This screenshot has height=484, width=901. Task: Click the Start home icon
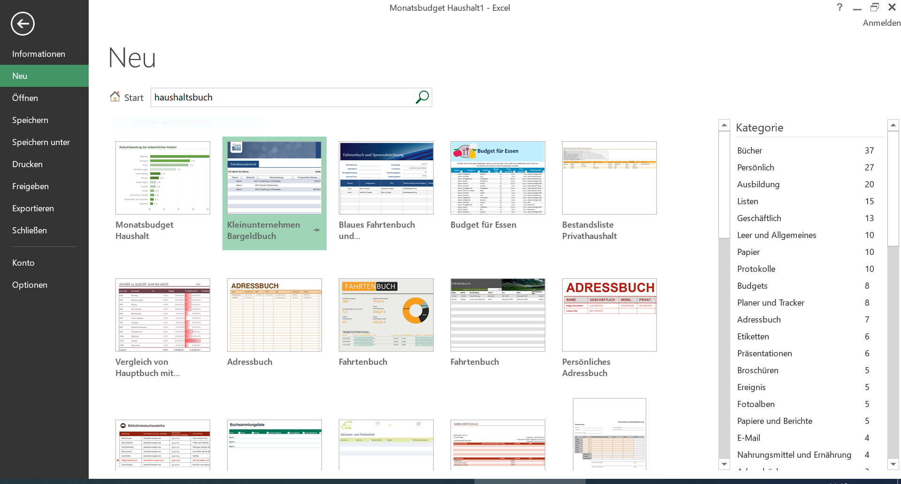(115, 97)
